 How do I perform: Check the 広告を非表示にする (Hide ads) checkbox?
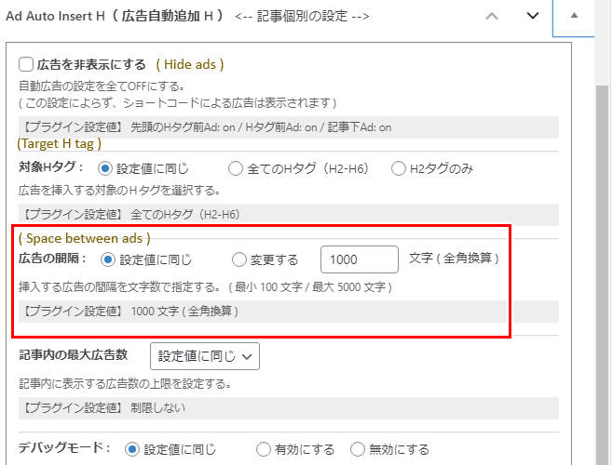(x=26, y=64)
